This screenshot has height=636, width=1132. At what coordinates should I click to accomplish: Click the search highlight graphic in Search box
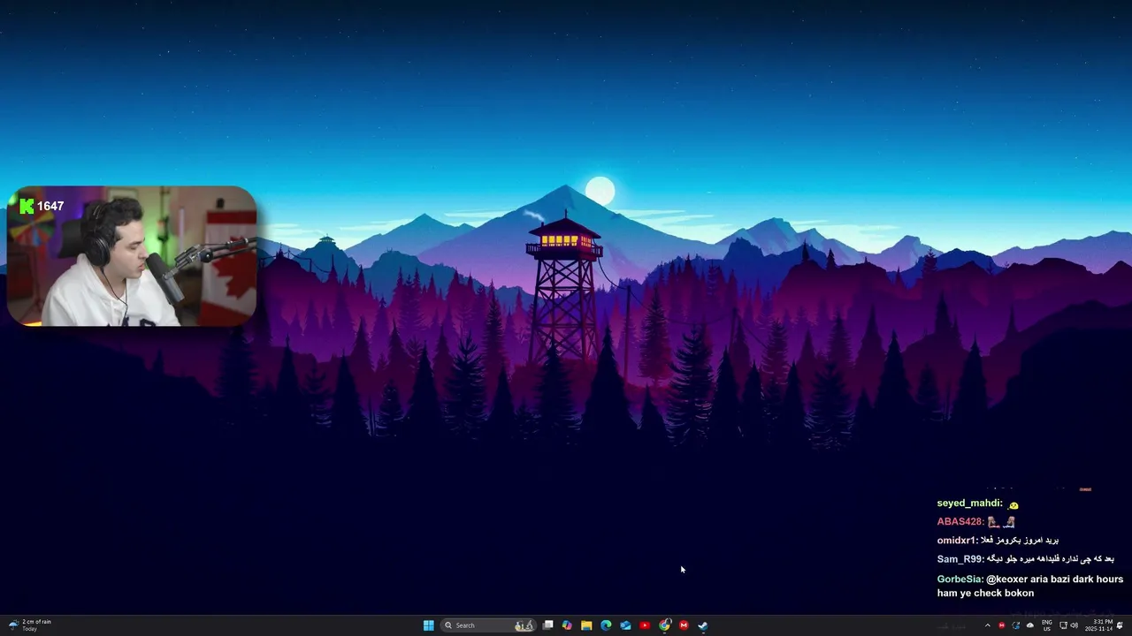524,625
